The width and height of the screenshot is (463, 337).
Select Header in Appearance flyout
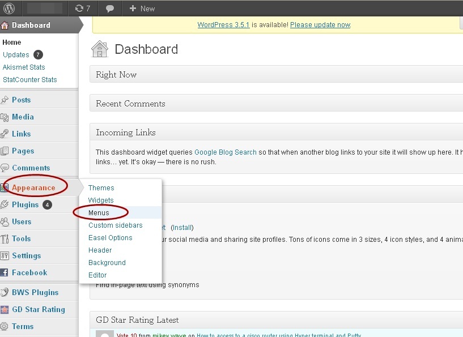pyautogui.click(x=100, y=250)
